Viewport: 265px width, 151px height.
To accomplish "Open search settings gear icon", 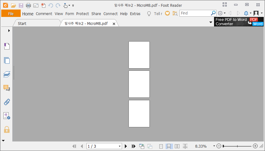I will pos(220,13).
